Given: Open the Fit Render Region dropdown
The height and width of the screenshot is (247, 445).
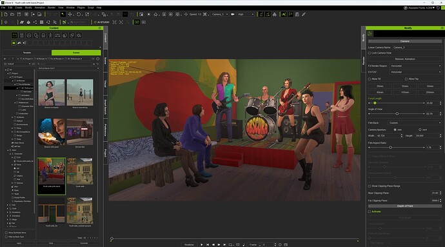Looking at the screenshot, I should (x=415, y=66).
